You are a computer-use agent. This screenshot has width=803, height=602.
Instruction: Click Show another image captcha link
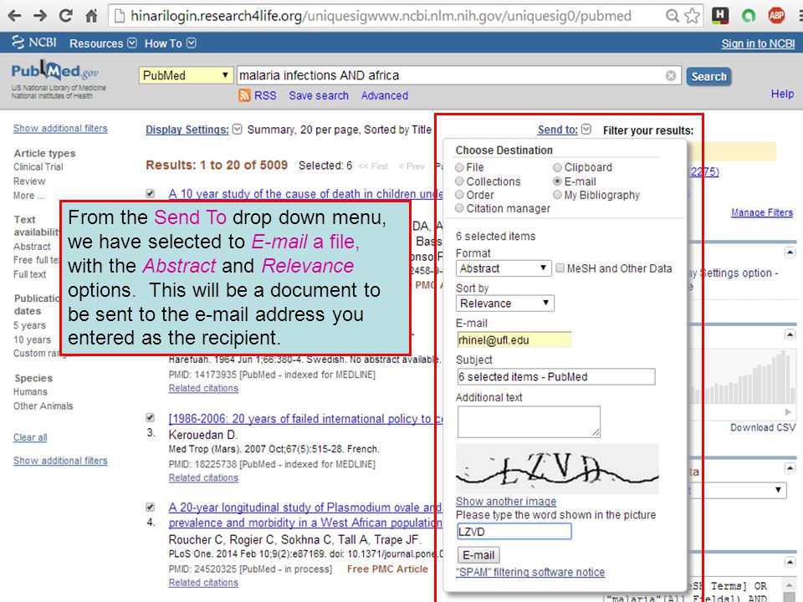[x=506, y=501]
